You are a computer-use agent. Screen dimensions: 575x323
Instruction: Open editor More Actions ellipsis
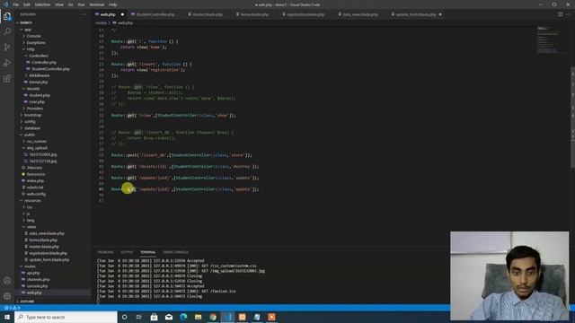click(569, 14)
